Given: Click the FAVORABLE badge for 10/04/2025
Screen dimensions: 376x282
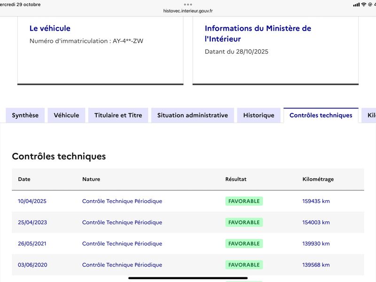Looking at the screenshot, I should pyautogui.click(x=244, y=201).
